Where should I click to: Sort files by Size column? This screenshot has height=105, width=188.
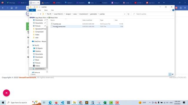tap(116, 20)
